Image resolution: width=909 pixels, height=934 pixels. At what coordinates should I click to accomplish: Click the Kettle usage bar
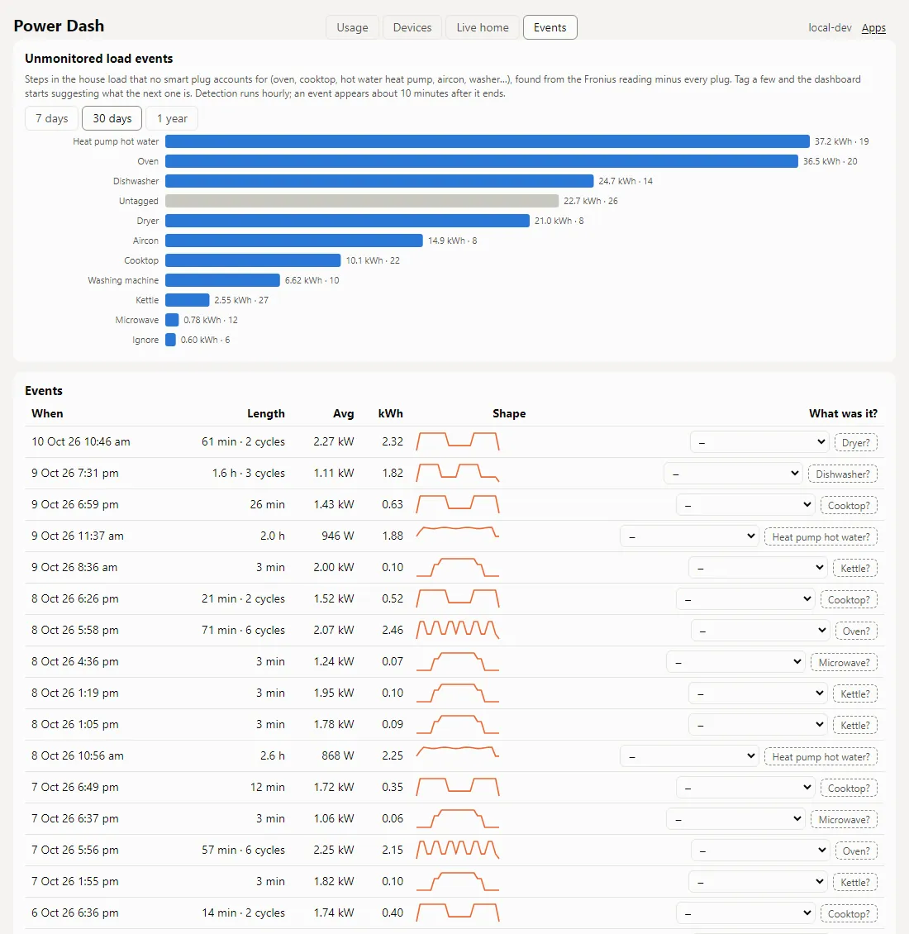[188, 300]
